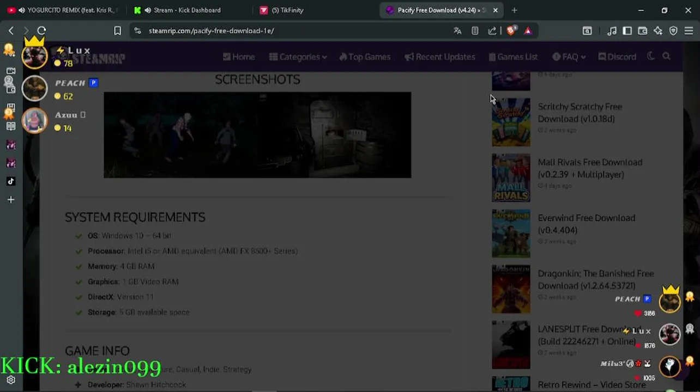This screenshot has height=392, width=700.
Task: Click the Mall Rivals game thumbnail
Action: click(511, 177)
